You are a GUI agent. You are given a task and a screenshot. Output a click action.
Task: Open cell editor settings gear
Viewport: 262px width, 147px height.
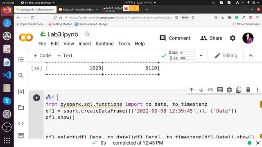(x=229, y=90)
